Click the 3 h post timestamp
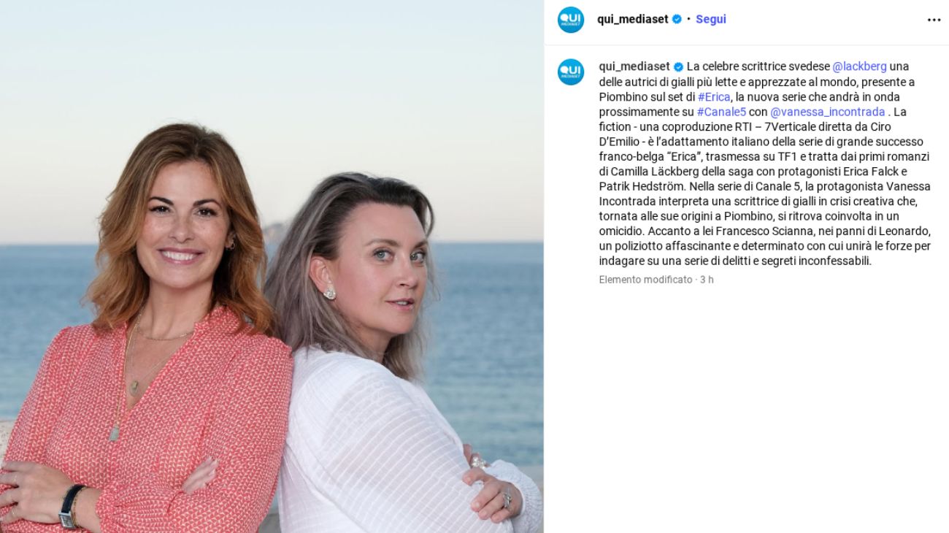 click(707, 280)
